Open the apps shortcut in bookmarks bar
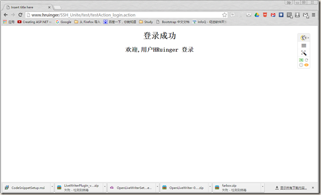 [x=9, y=22]
